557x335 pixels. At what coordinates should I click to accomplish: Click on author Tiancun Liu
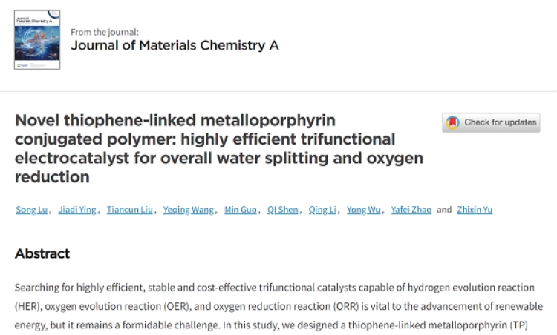[130, 210]
